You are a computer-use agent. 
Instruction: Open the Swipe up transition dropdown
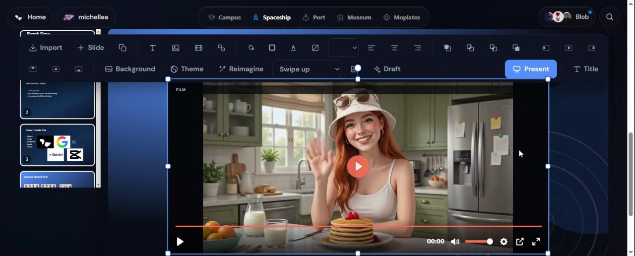307,69
